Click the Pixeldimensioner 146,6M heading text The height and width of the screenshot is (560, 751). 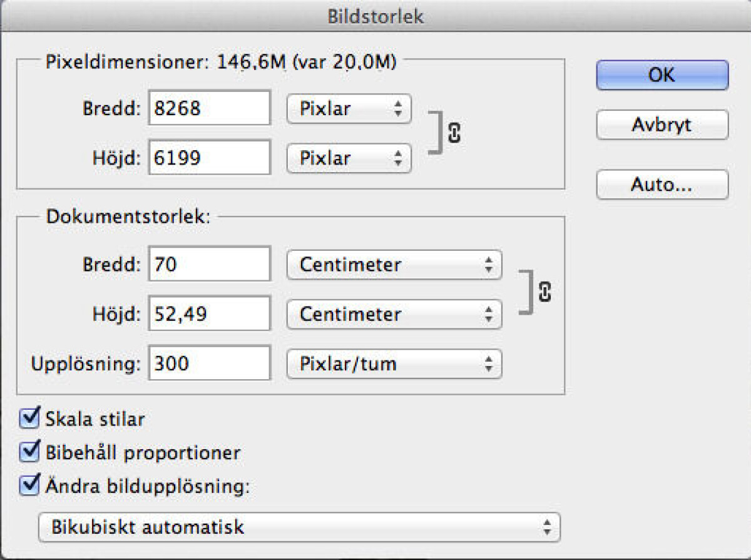point(222,63)
